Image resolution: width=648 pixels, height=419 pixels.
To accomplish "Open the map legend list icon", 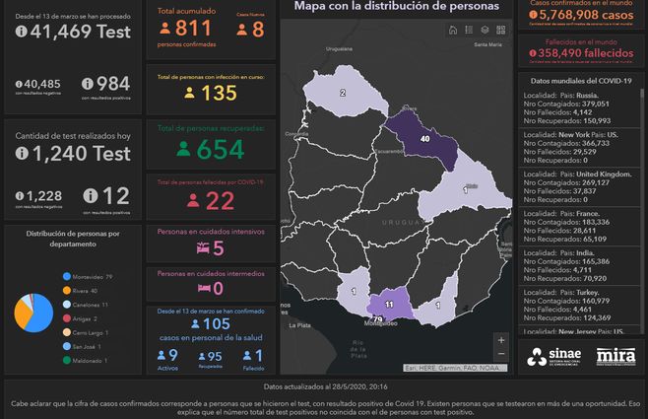I will [x=468, y=31].
